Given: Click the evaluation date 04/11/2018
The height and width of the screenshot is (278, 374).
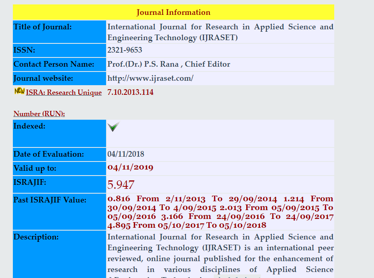Looking at the screenshot, I should (x=125, y=154).
